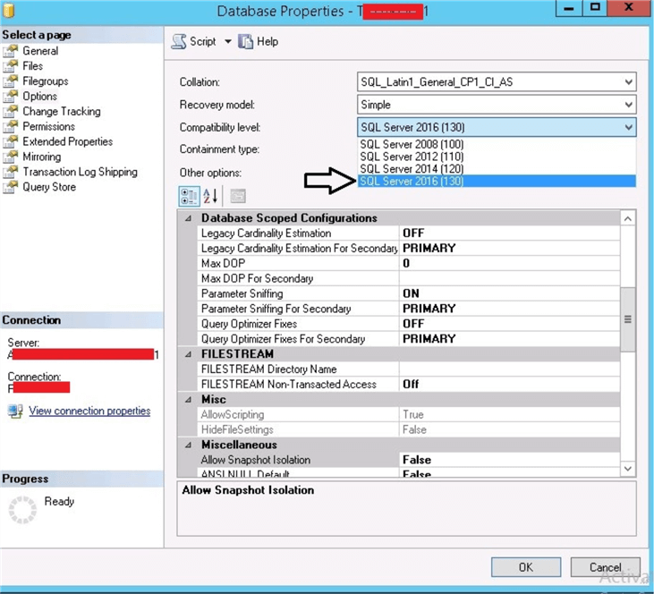
Task: Collapse the Database Scoped Configurations section
Action: tap(188, 218)
